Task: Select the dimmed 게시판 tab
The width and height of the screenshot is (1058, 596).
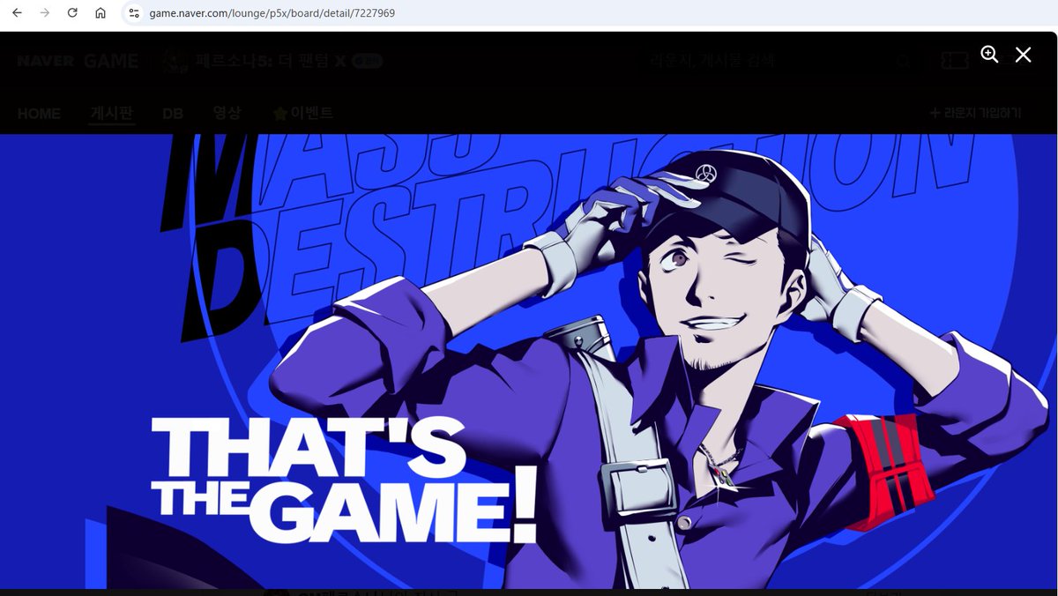Action: 112,114
